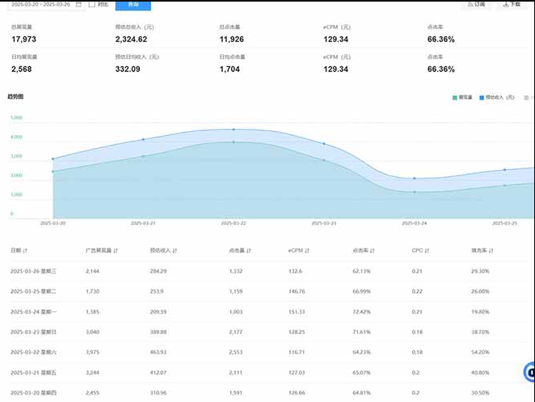The image size is (535, 402).
Task: Sort table by 日期 column sort icon
Action: [26, 250]
